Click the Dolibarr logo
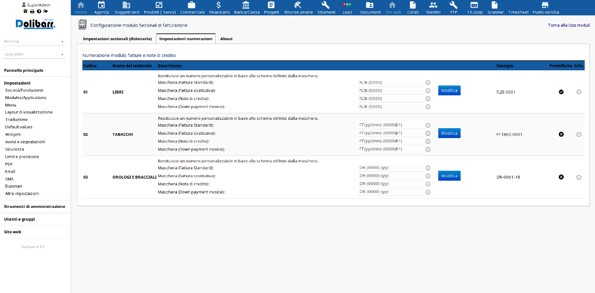595x293 pixels. pyautogui.click(x=35, y=24)
